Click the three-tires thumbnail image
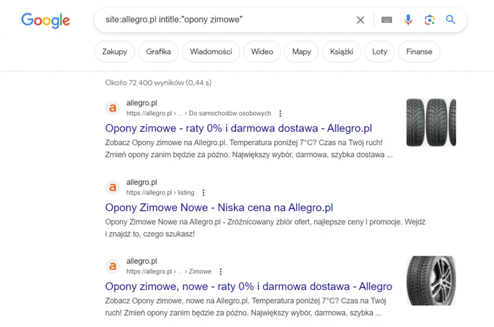494x327 pixels. (x=431, y=122)
